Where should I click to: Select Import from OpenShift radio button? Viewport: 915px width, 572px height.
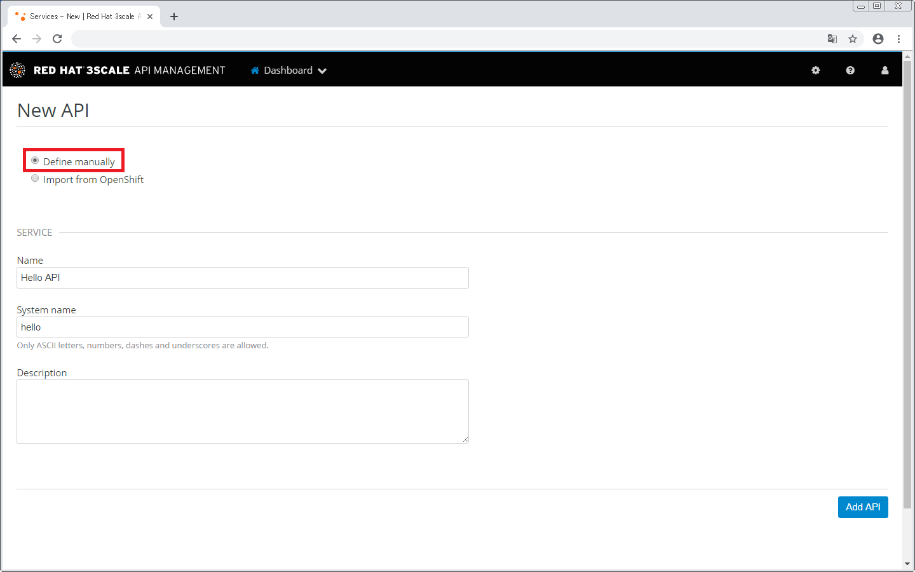pos(35,178)
